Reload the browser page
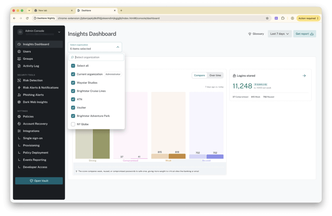Image resolution: width=332 pixels, height=216 pixels. pyautogui.click(x=27, y=18)
